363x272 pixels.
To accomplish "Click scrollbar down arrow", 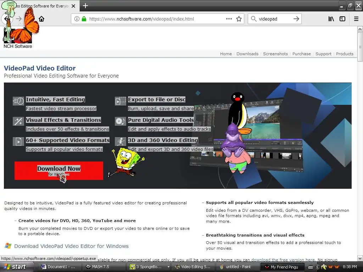I will click(360, 258).
